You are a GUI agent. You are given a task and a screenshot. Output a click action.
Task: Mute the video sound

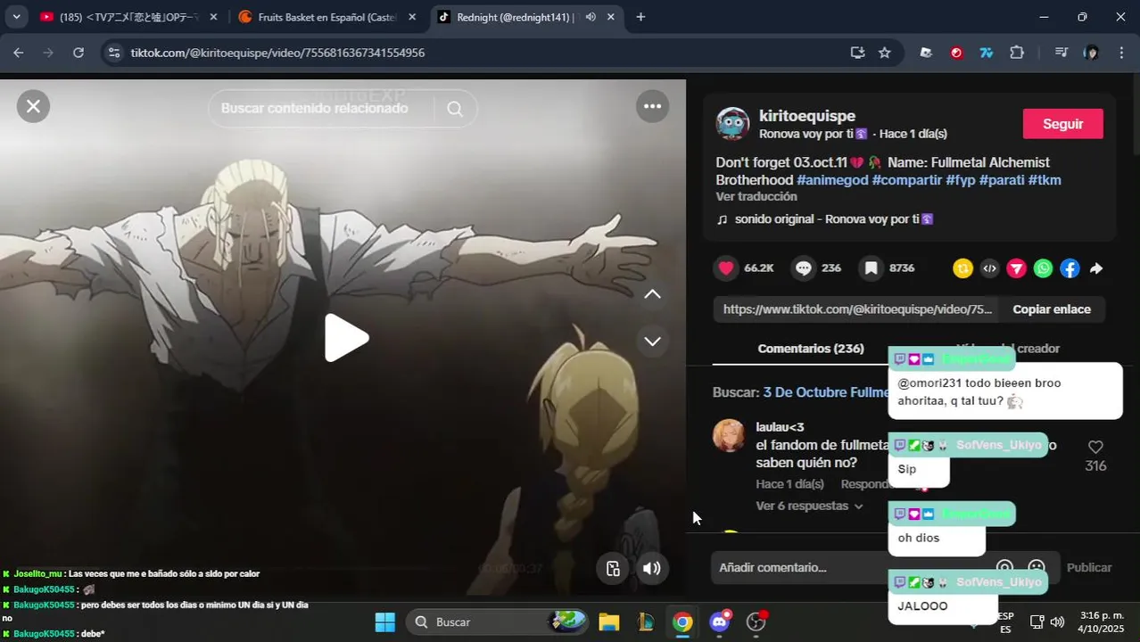(x=652, y=569)
